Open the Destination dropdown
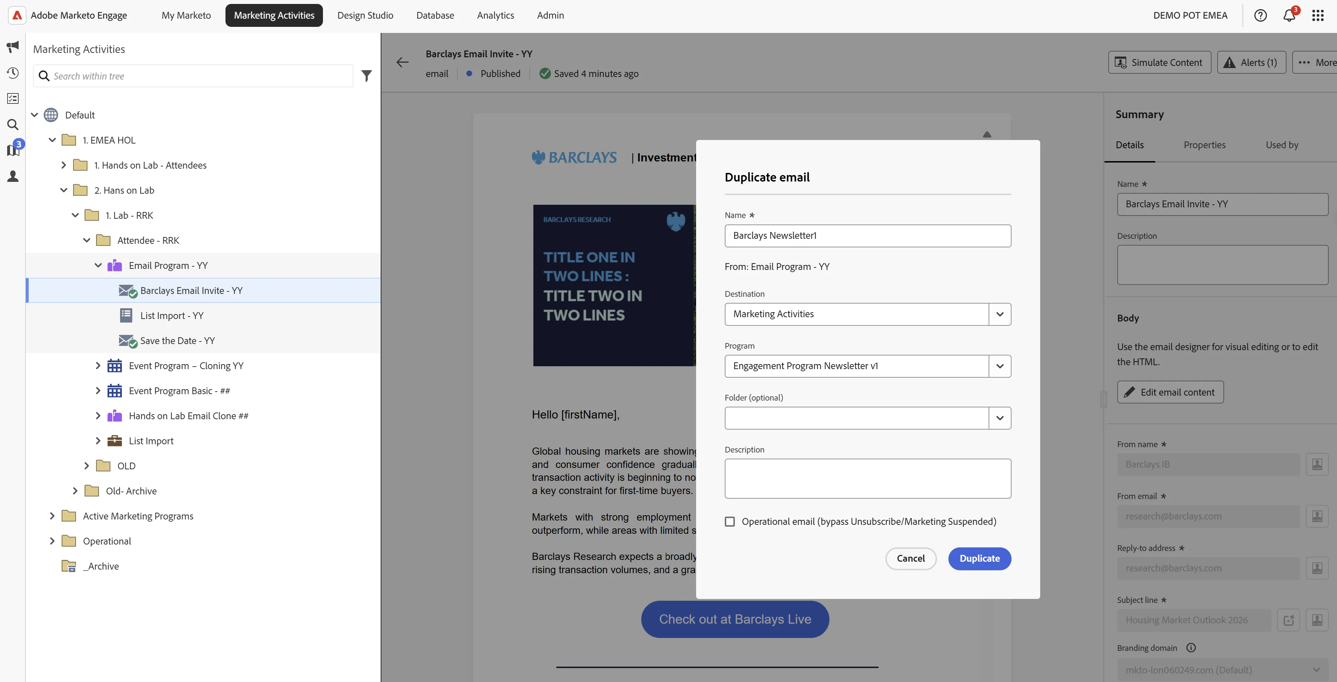 [1000, 314]
